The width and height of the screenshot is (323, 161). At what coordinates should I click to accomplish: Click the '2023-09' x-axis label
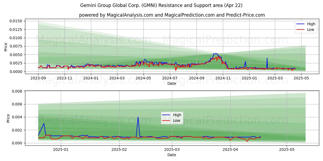click(38, 78)
